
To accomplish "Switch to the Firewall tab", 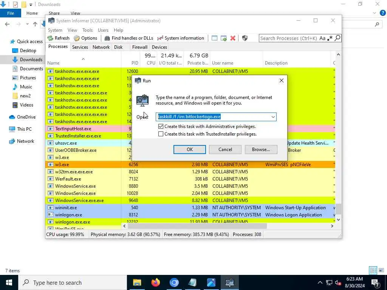I will click(140, 47).
